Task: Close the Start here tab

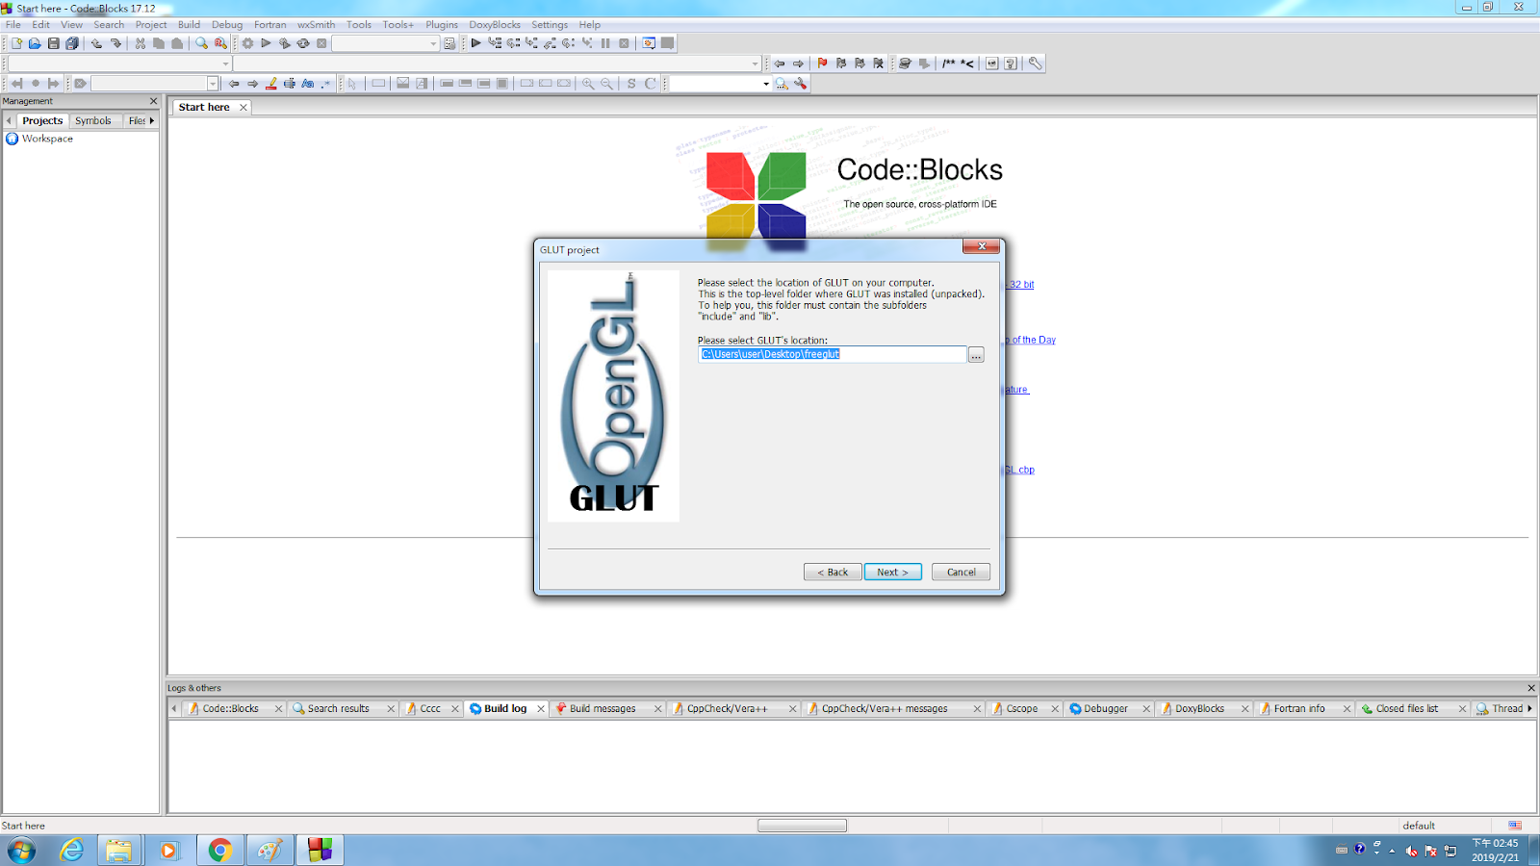Action: (244, 107)
